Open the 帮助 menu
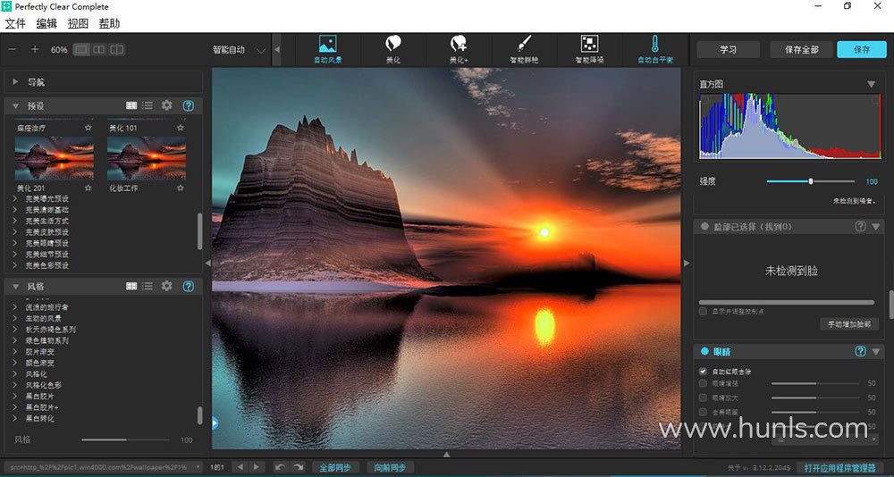 tap(109, 23)
